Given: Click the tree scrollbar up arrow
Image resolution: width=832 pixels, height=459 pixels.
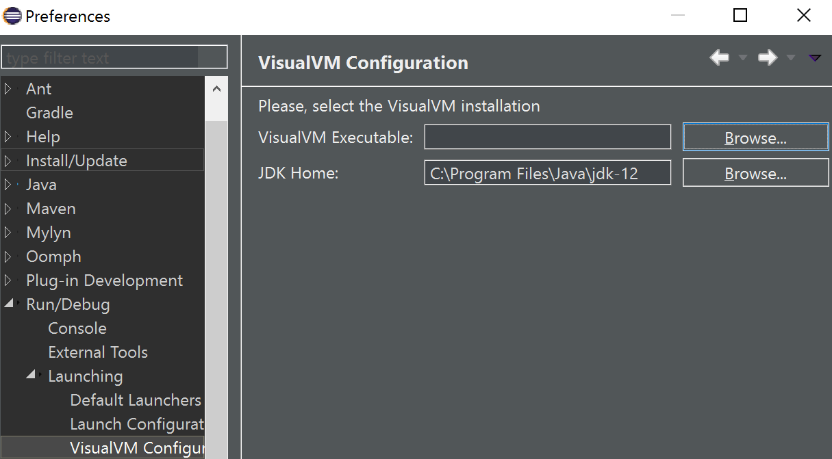Looking at the screenshot, I should pos(216,89).
